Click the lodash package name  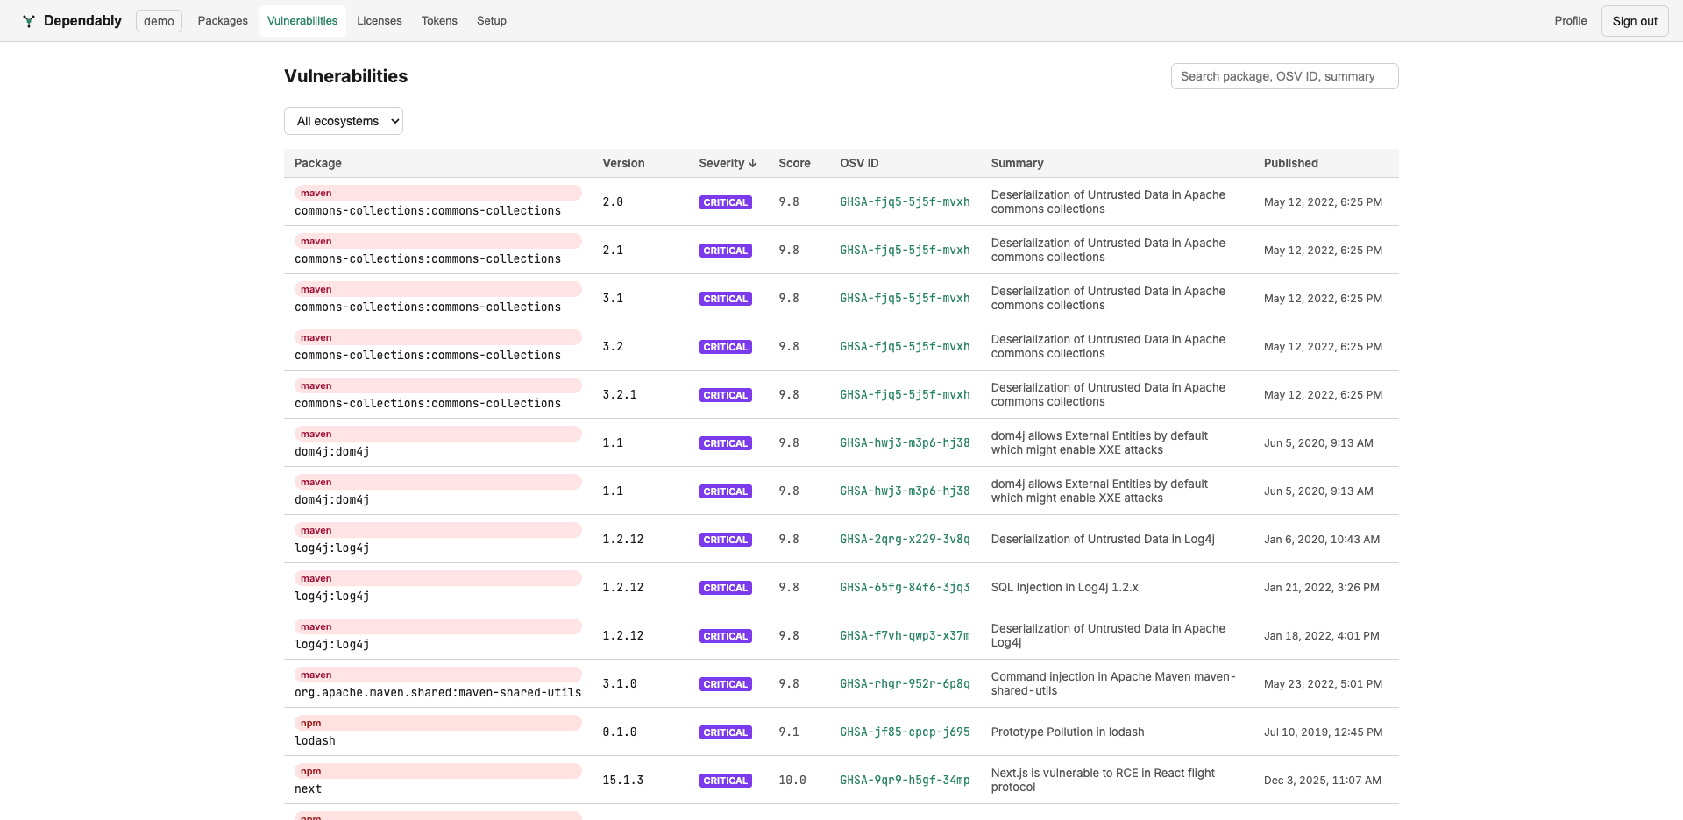click(x=315, y=741)
